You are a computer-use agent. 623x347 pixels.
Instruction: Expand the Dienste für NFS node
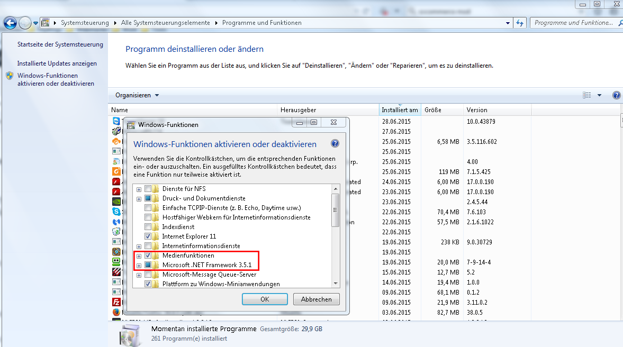click(139, 189)
